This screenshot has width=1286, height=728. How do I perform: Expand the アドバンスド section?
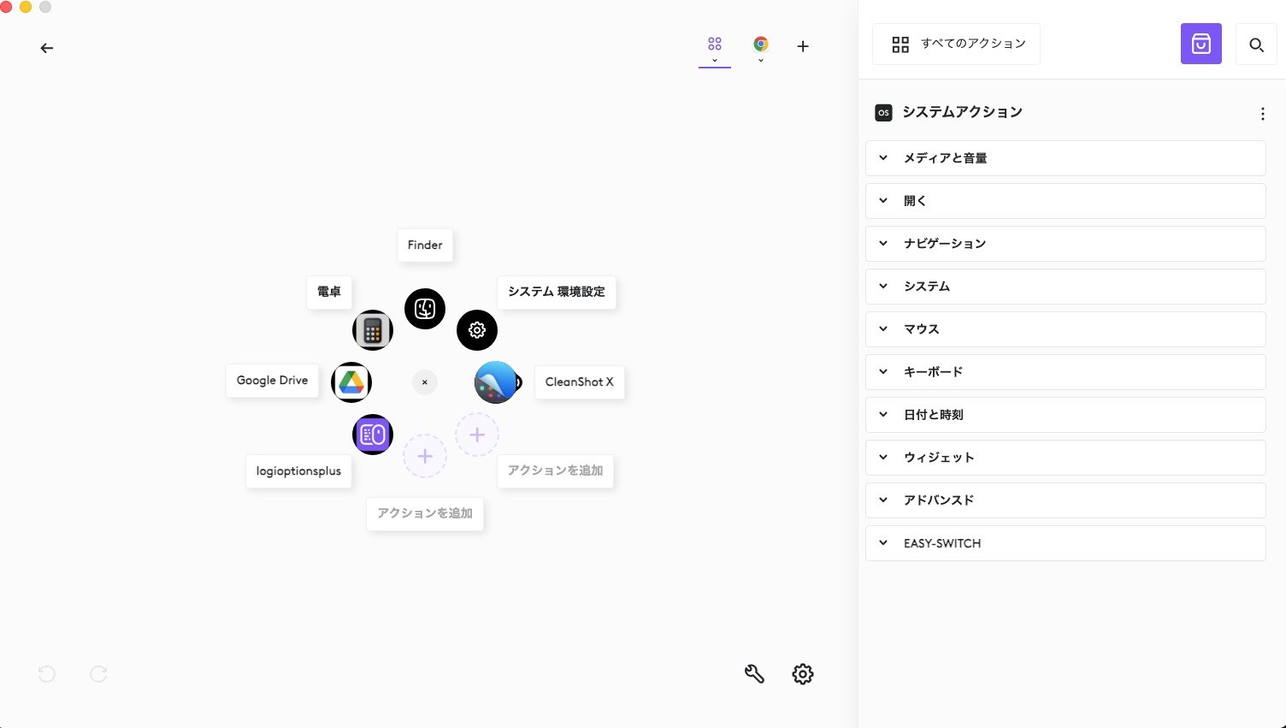tap(1065, 500)
